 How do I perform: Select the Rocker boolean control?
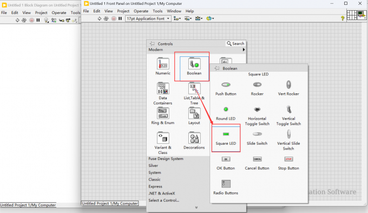tap(257, 89)
